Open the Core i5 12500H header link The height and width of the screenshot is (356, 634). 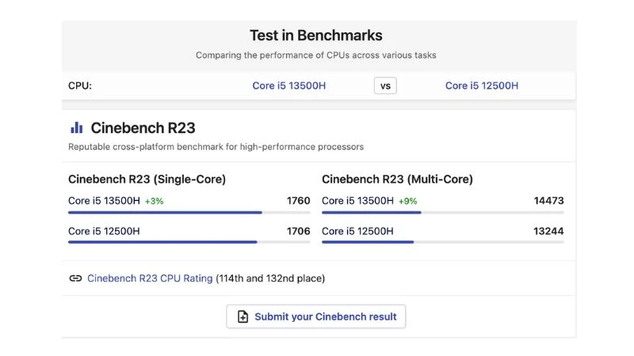[x=482, y=85]
